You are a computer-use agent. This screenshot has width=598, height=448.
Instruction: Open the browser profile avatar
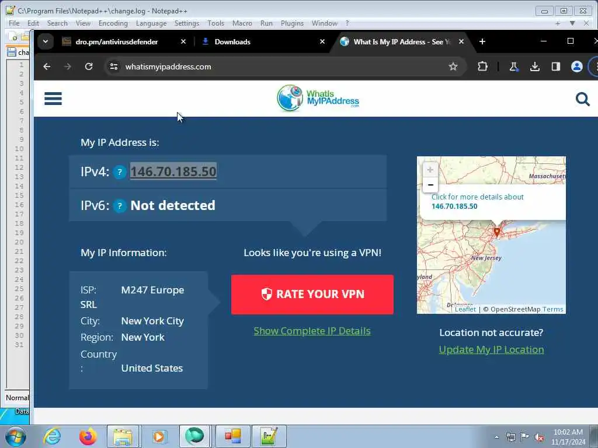pyautogui.click(x=576, y=66)
